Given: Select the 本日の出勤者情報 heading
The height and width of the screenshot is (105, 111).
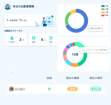Looking at the screenshot, I should [23, 6].
